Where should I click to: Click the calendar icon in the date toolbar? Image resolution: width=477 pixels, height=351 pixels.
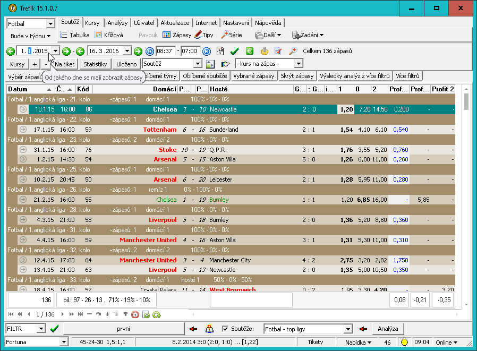[220, 51]
